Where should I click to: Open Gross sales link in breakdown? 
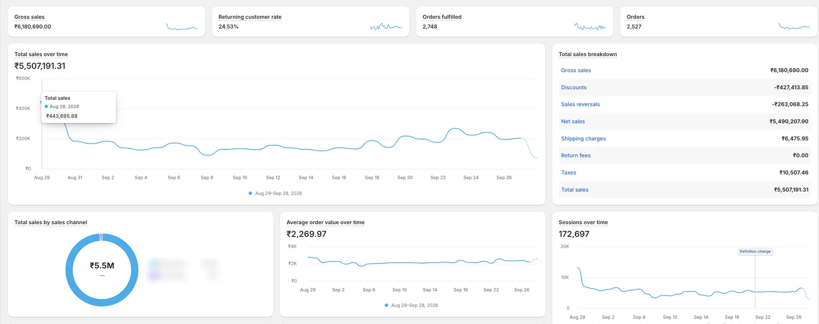576,71
